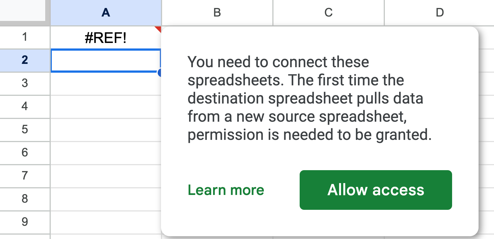Select row 7 header
The height and width of the screenshot is (239, 494).
coord(25,175)
